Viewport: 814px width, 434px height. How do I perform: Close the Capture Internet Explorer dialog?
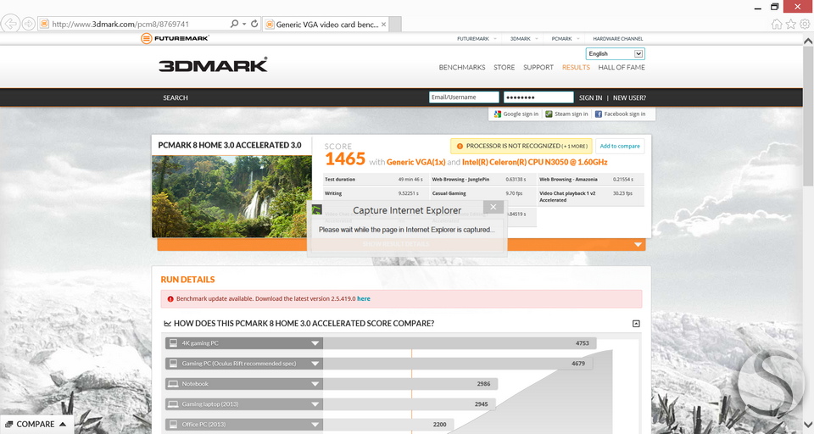pos(493,207)
